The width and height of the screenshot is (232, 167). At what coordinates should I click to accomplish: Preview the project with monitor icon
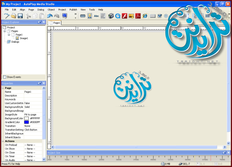[65, 16]
